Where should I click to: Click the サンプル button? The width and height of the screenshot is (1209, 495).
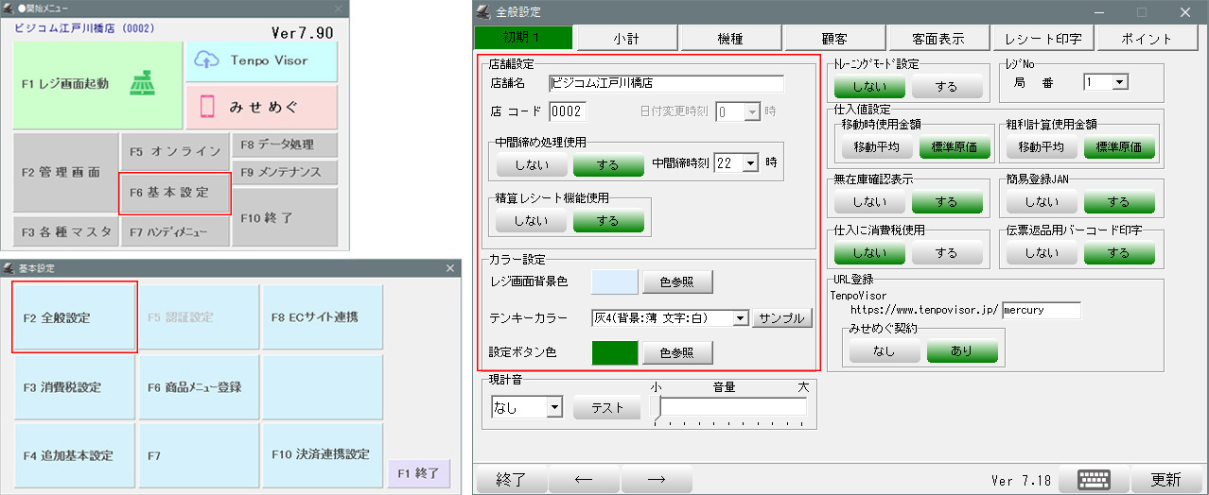[782, 317]
